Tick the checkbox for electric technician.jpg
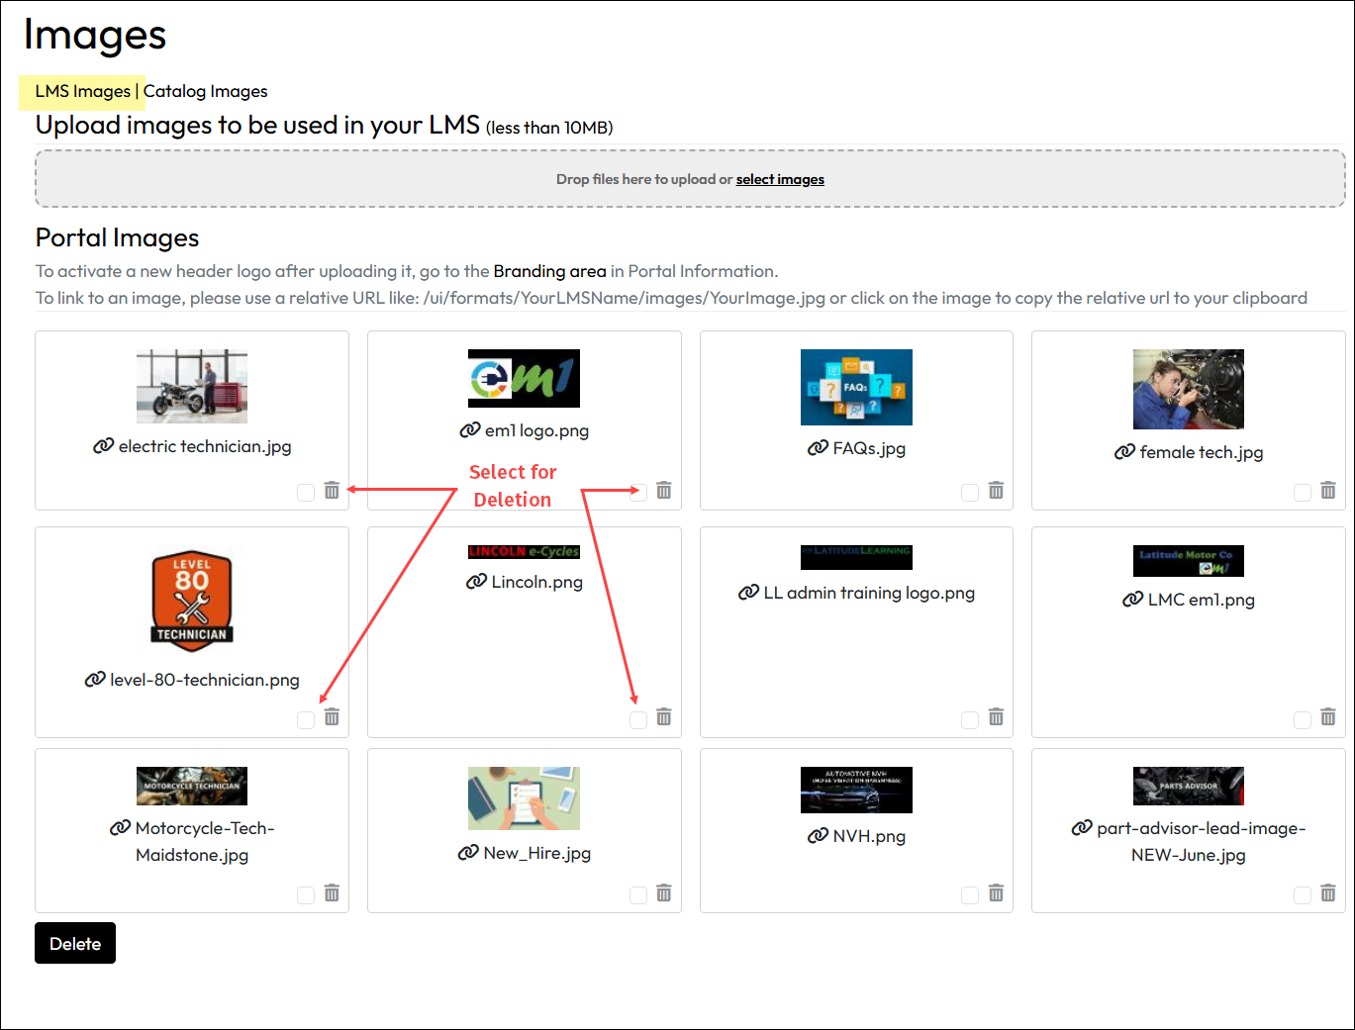The height and width of the screenshot is (1030, 1355). pyautogui.click(x=306, y=492)
